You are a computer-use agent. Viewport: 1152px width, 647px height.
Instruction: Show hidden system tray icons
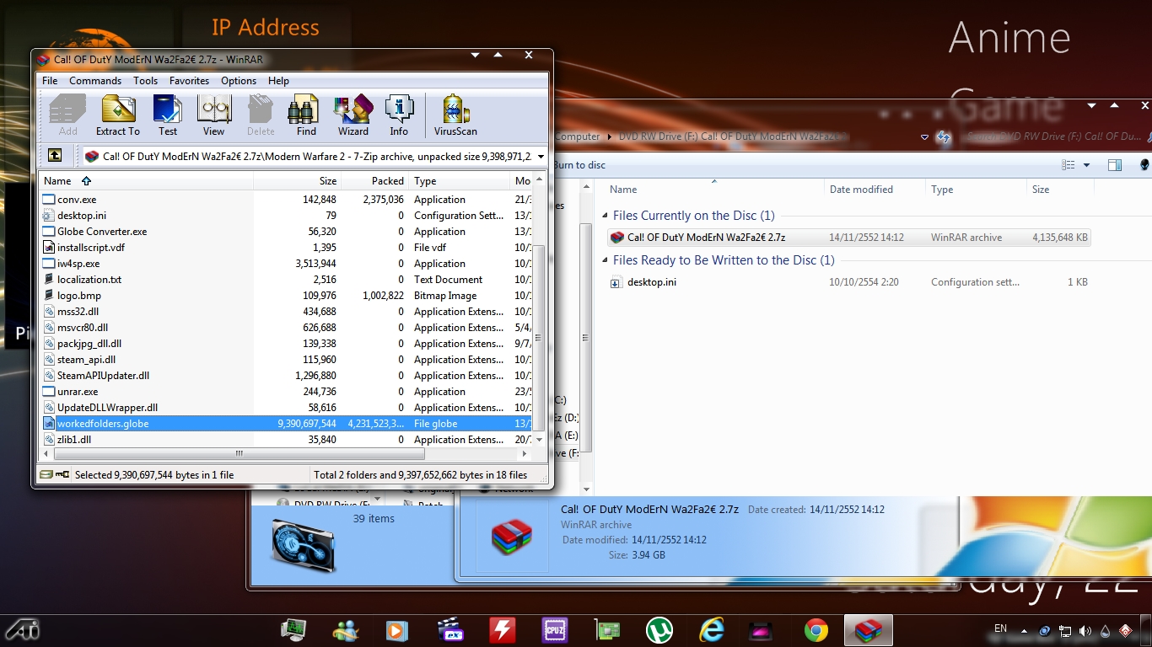(1025, 630)
